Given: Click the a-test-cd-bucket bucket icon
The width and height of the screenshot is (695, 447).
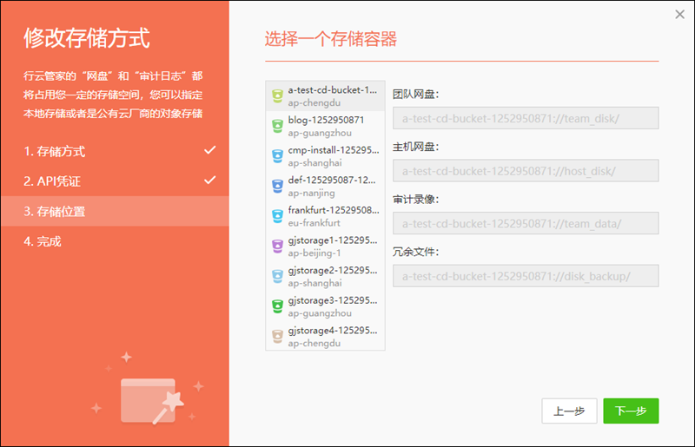Looking at the screenshot, I should click(277, 95).
